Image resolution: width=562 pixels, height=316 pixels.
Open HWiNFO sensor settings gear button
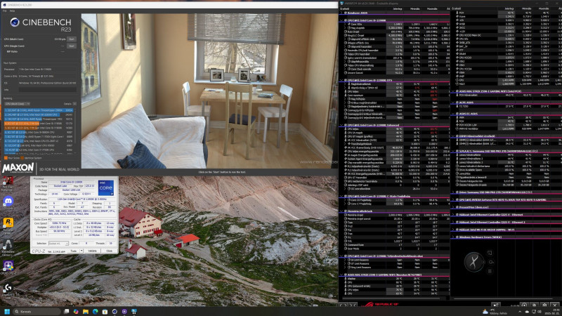[x=545, y=305]
